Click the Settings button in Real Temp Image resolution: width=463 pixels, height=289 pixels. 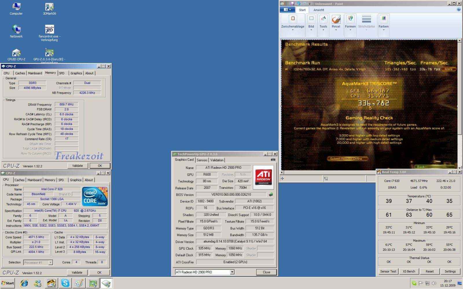(450, 271)
